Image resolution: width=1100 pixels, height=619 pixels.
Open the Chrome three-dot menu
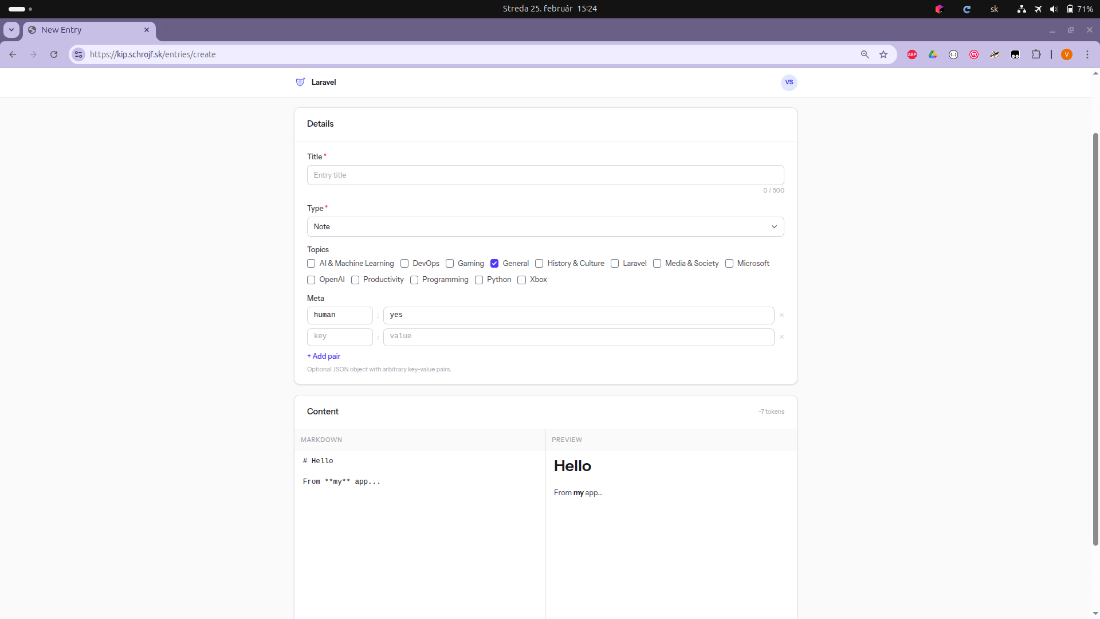[1087, 54]
